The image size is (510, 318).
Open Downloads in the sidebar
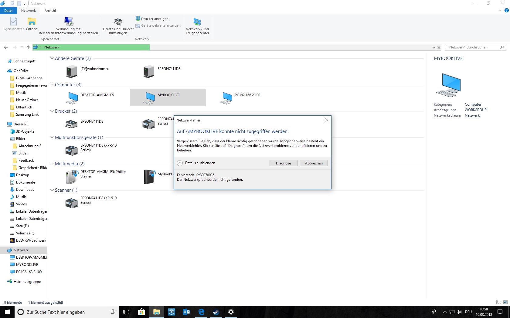(x=25, y=190)
